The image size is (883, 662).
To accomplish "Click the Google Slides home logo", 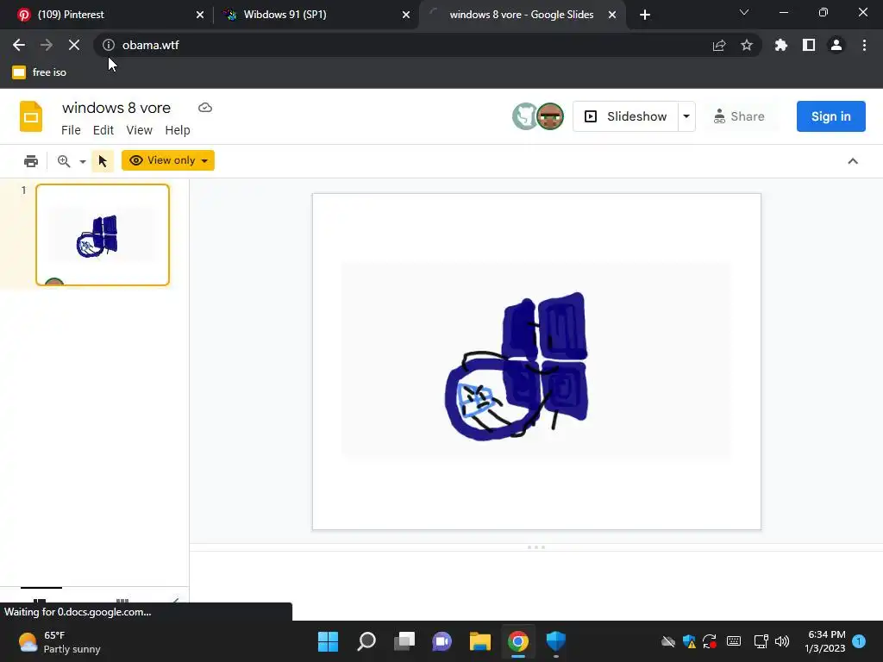I will [31, 116].
